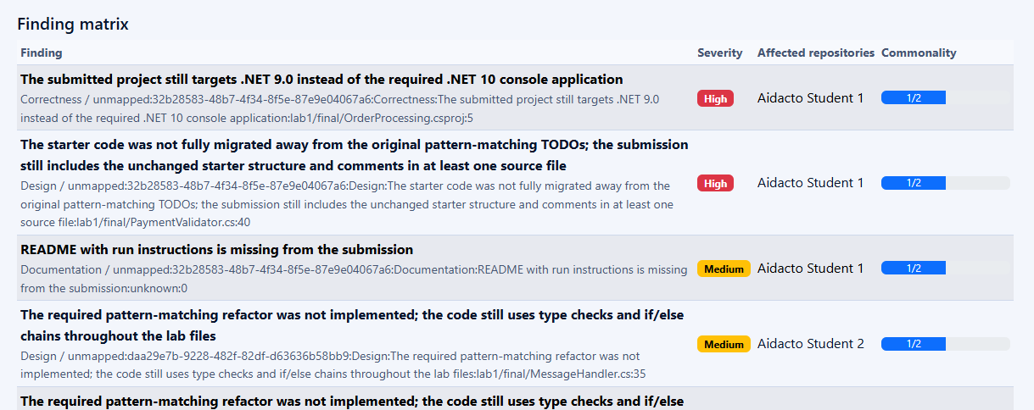This screenshot has width=1034, height=410.
Task: Open the README missing finding title
Action: pyautogui.click(x=216, y=250)
